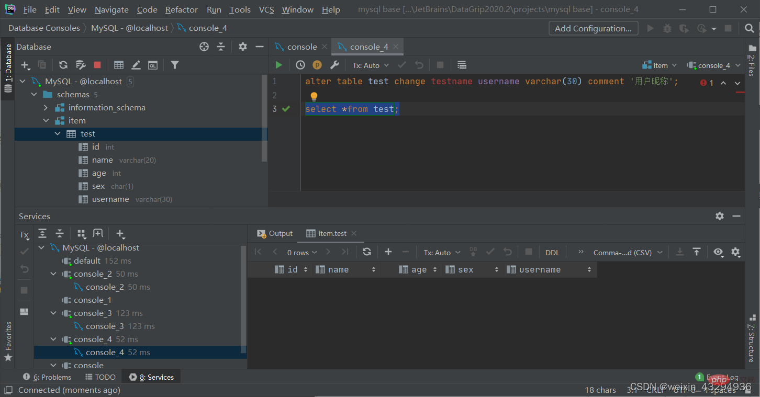Close the console_4 editor tab
This screenshot has height=397, width=760.
point(396,47)
